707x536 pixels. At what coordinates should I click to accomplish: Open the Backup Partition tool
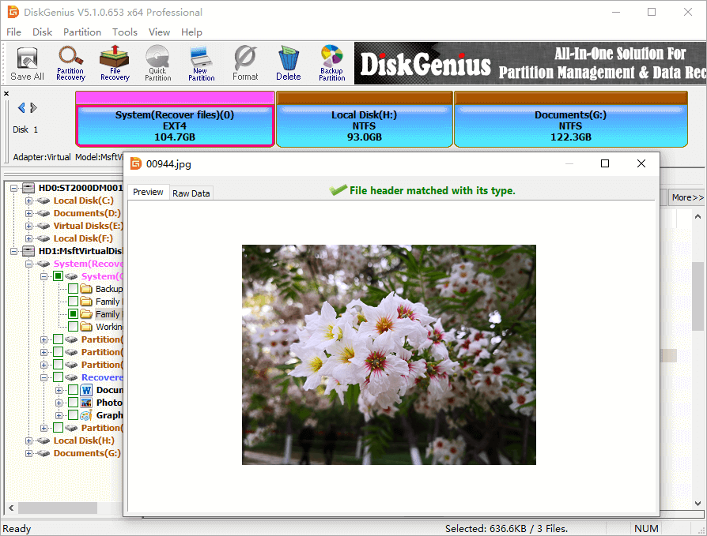[x=331, y=63]
